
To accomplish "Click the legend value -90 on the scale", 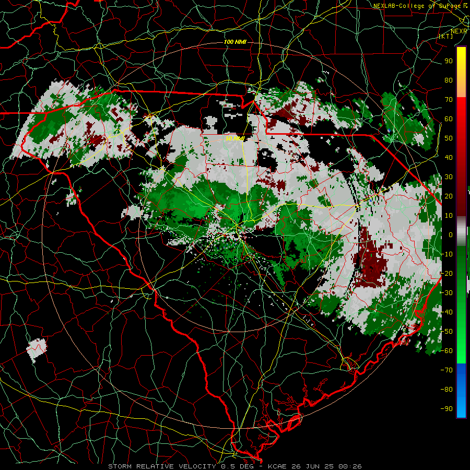I will point(446,409).
